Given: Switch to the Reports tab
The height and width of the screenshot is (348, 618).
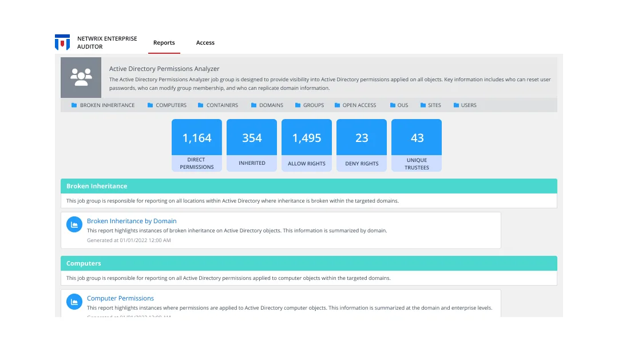Looking at the screenshot, I should (x=164, y=42).
